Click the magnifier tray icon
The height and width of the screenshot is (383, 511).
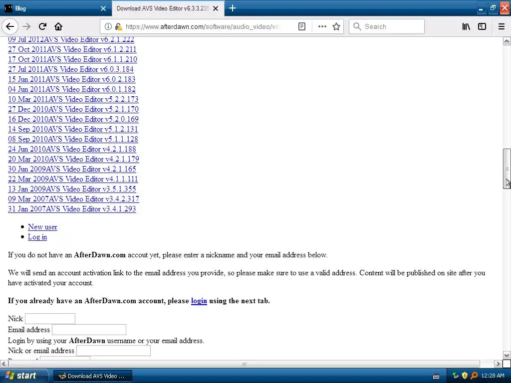click(x=474, y=376)
